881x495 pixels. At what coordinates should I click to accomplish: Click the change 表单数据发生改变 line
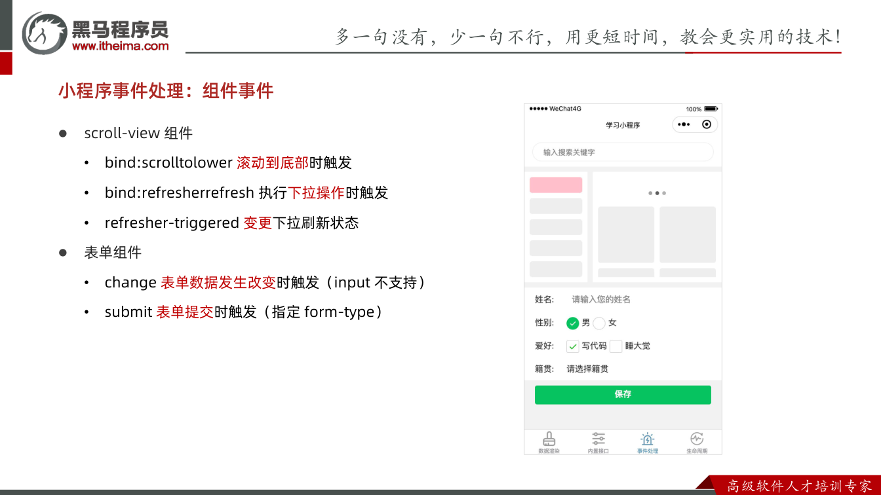[x=265, y=282]
